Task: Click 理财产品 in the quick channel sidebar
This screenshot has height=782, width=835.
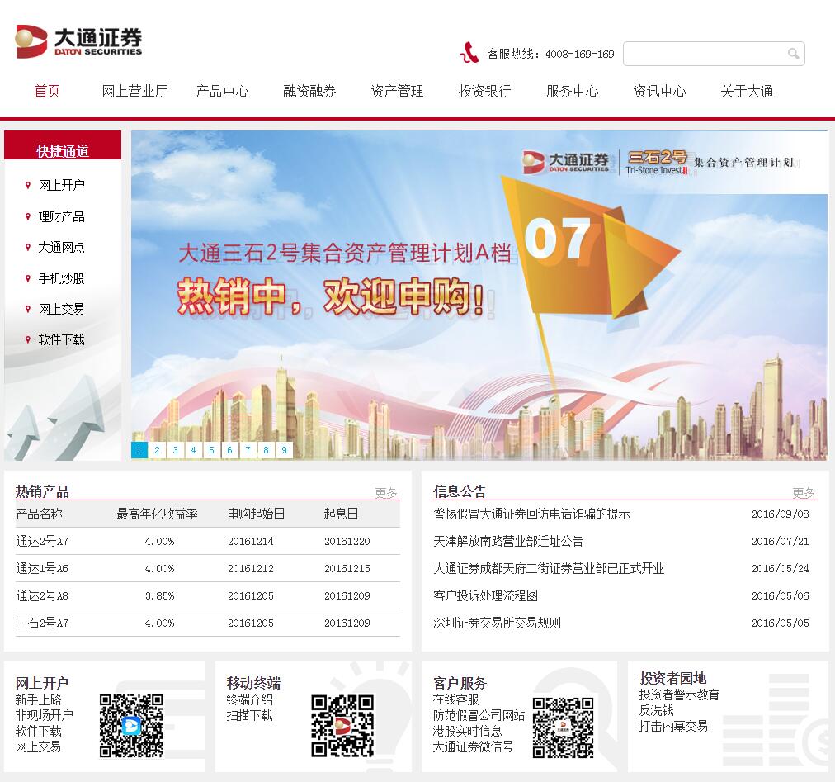Action: (x=61, y=216)
